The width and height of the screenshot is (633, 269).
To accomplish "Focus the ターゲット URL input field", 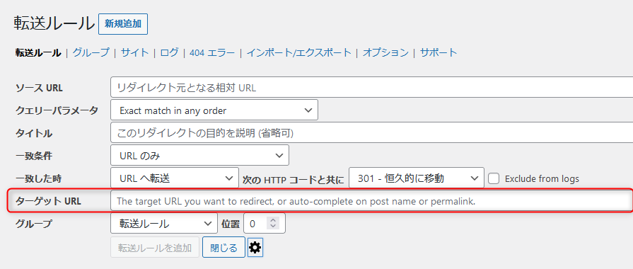I will point(371,201).
